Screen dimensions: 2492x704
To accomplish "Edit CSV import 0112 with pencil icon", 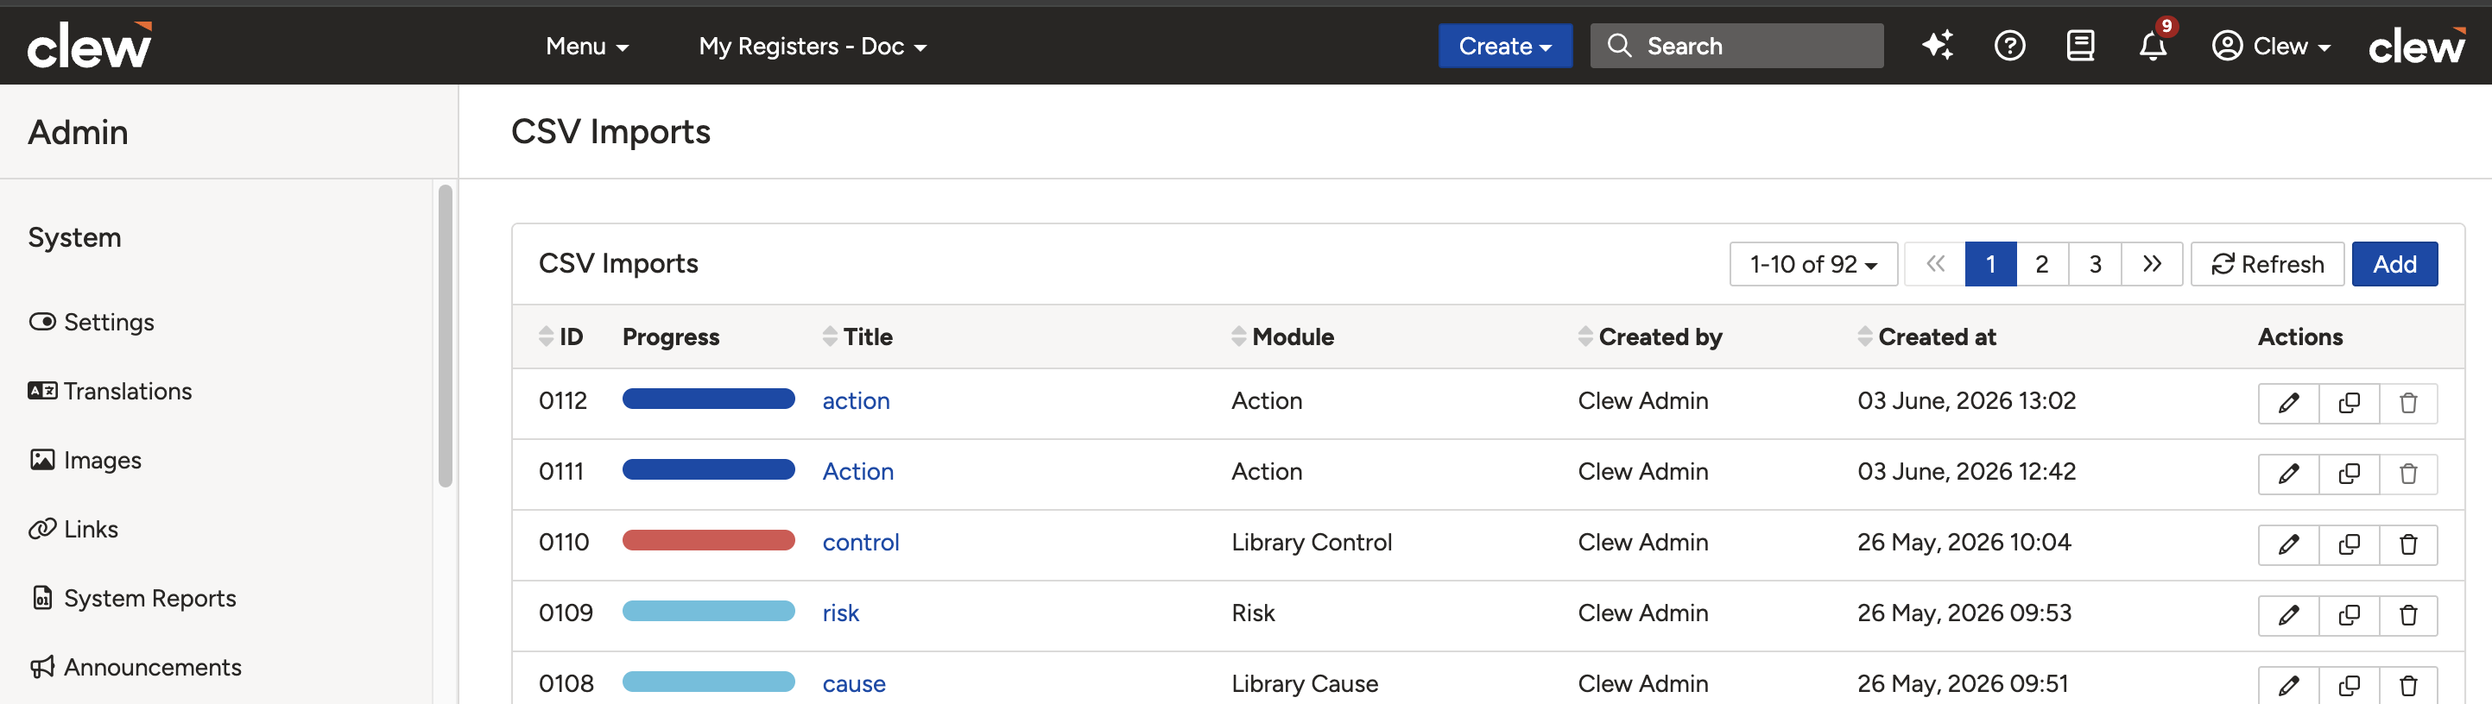I will pyautogui.click(x=2288, y=403).
